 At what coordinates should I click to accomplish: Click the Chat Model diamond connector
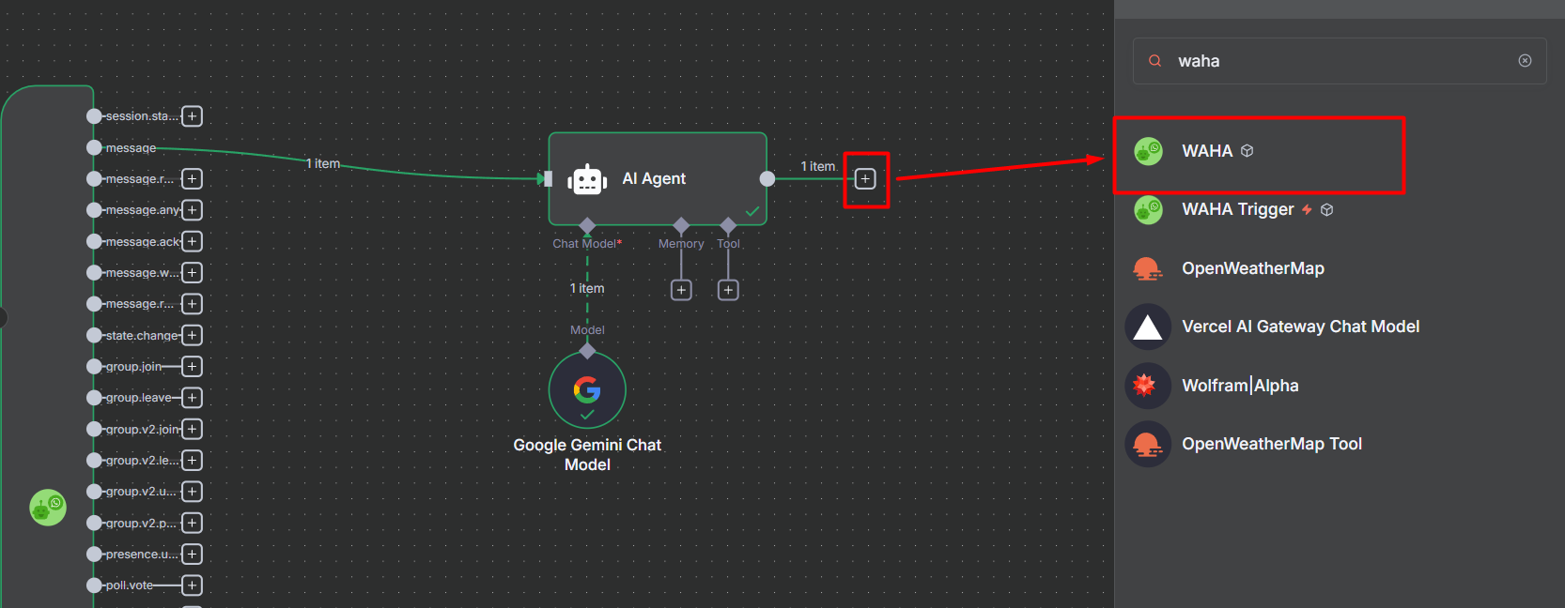587,225
